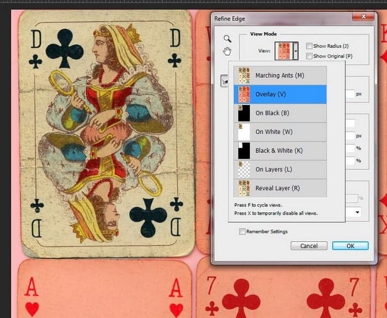The height and width of the screenshot is (318, 387).
Task: Open the Output To dropdown arrow
Action: pos(357,212)
